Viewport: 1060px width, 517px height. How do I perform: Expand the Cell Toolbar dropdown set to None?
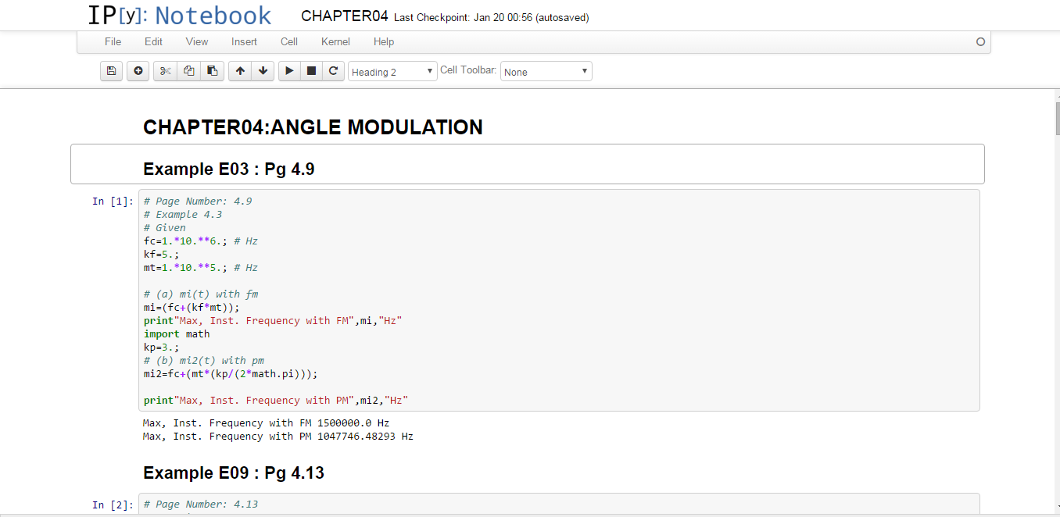(546, 72)
